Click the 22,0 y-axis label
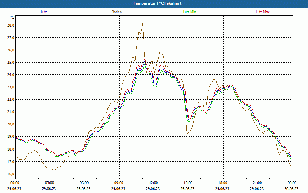Screen dimensions: 308x193 11,100
